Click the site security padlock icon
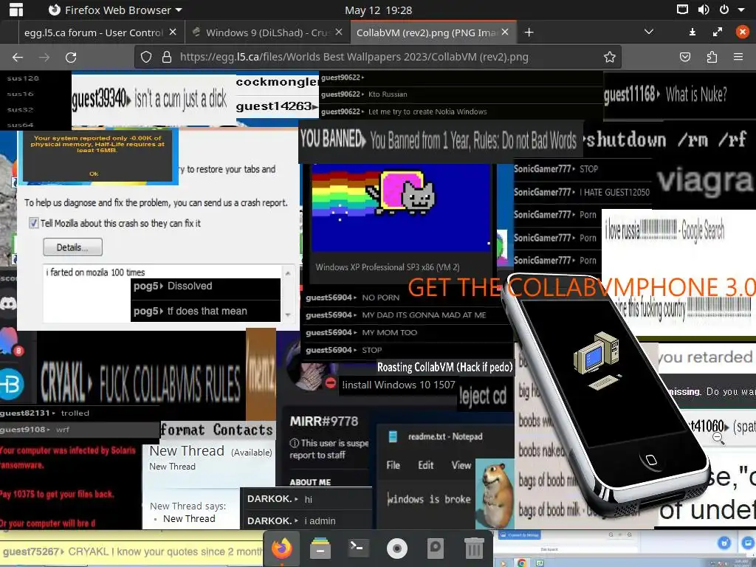The image size is (756, 567). 167,58
